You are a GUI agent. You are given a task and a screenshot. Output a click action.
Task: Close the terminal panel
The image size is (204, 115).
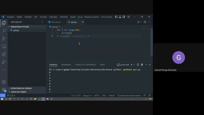pyautogui.click(x=150, y=65)
